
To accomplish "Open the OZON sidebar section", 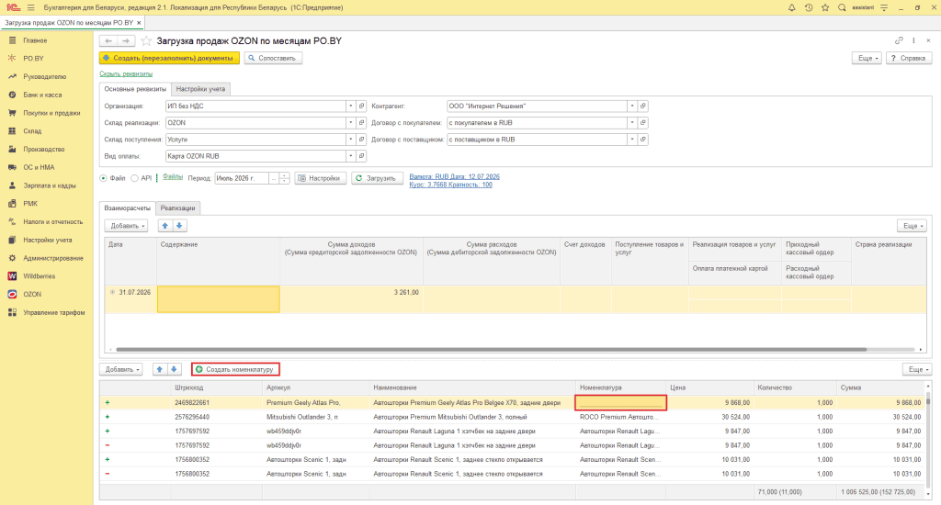I will pos(32,295).
